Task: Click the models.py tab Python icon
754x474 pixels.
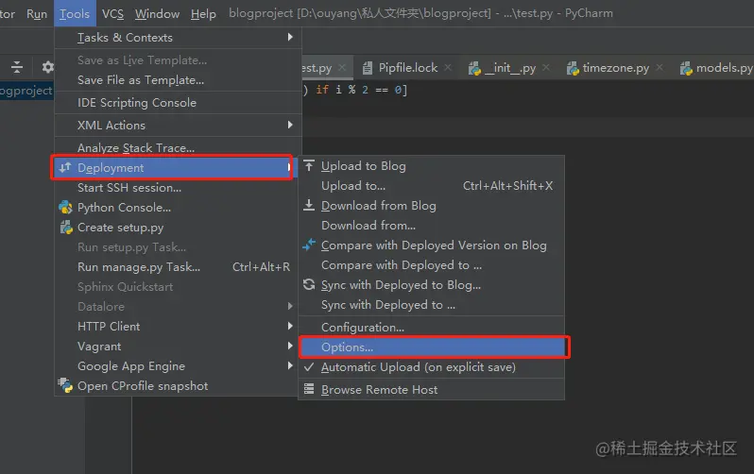Action: (x=686, y=68)
